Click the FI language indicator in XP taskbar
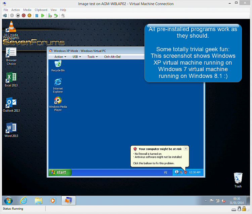This screenshot has height=214, width=252. pyautogui.click(x=166, y=173)
